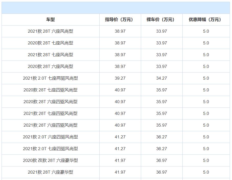The height and width of the screenshot is (180, 232).
Task: Click bare price 33.97 for 2020款 28T 七座风尚型
Action: 162,43
